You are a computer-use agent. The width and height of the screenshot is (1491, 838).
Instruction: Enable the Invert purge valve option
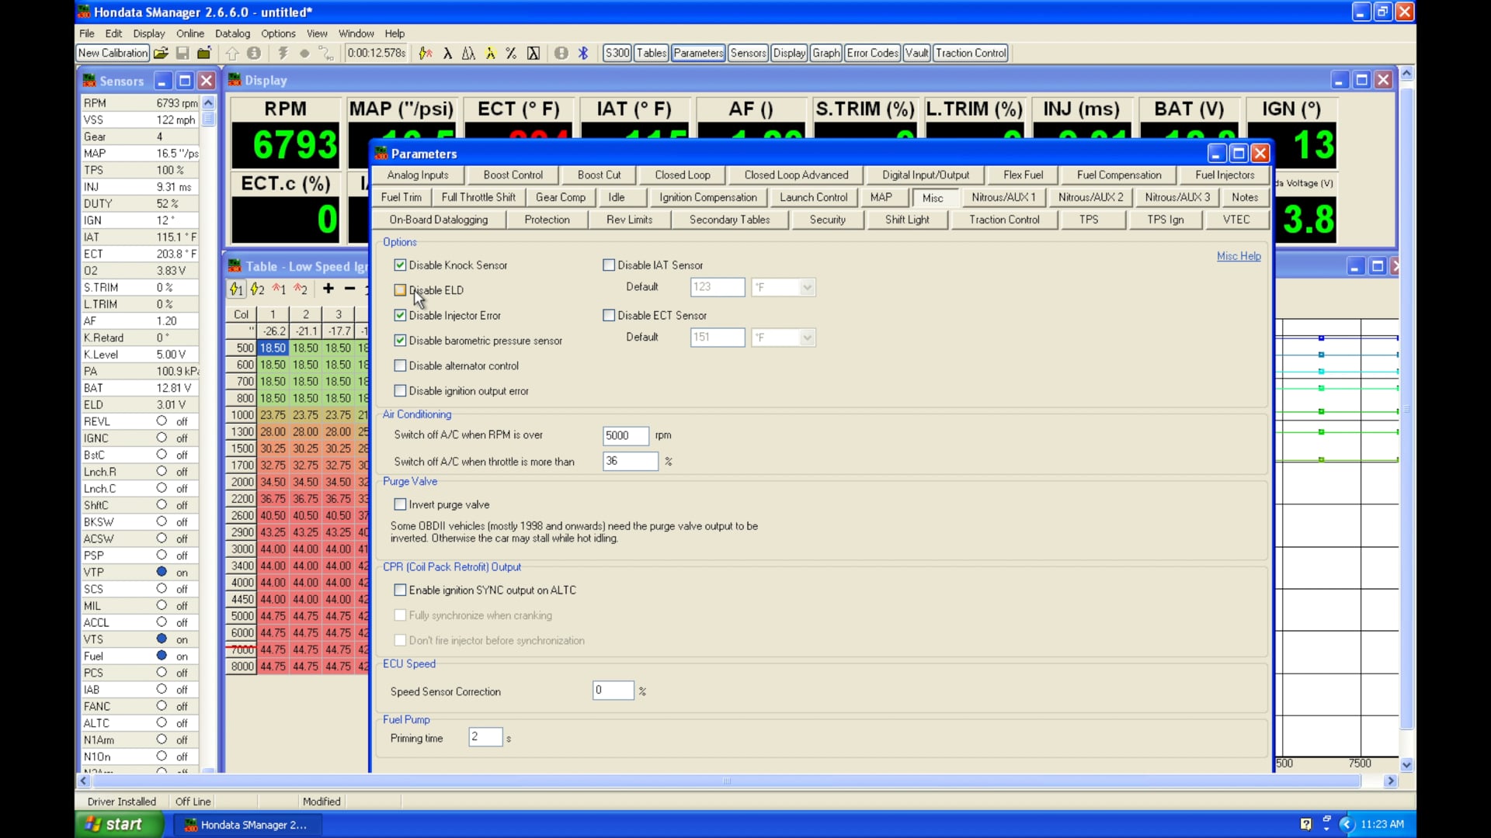point(400,504)
